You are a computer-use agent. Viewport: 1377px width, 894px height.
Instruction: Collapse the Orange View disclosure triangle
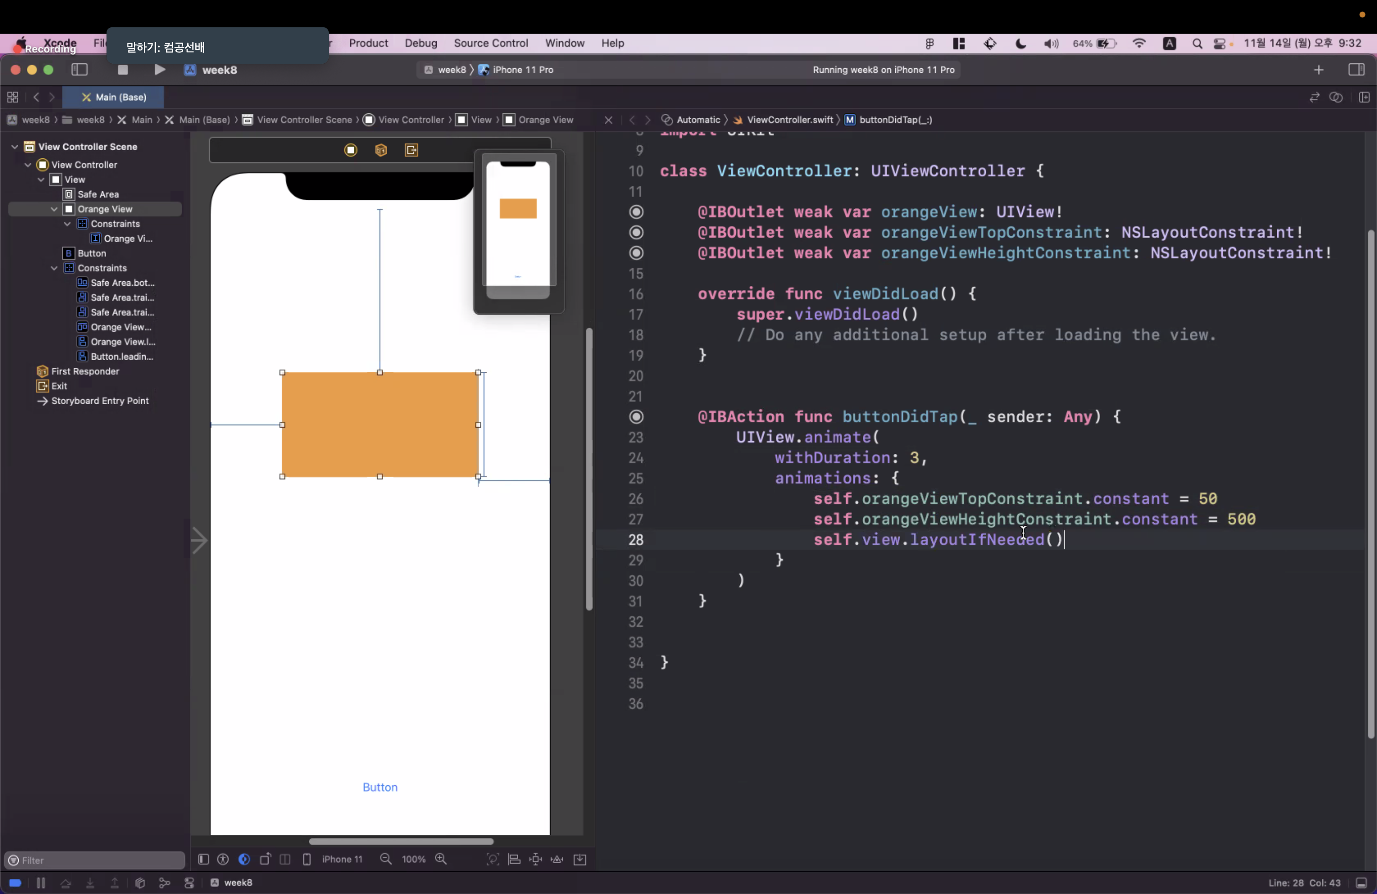click(x=54, y=209)
